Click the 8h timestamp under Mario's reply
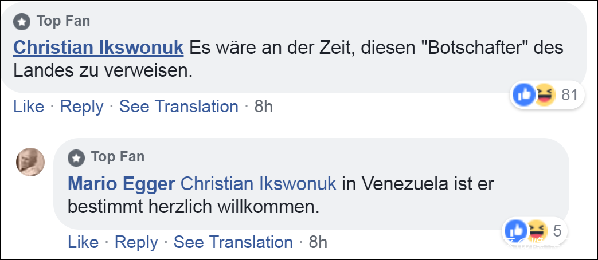 coord(318,242)
